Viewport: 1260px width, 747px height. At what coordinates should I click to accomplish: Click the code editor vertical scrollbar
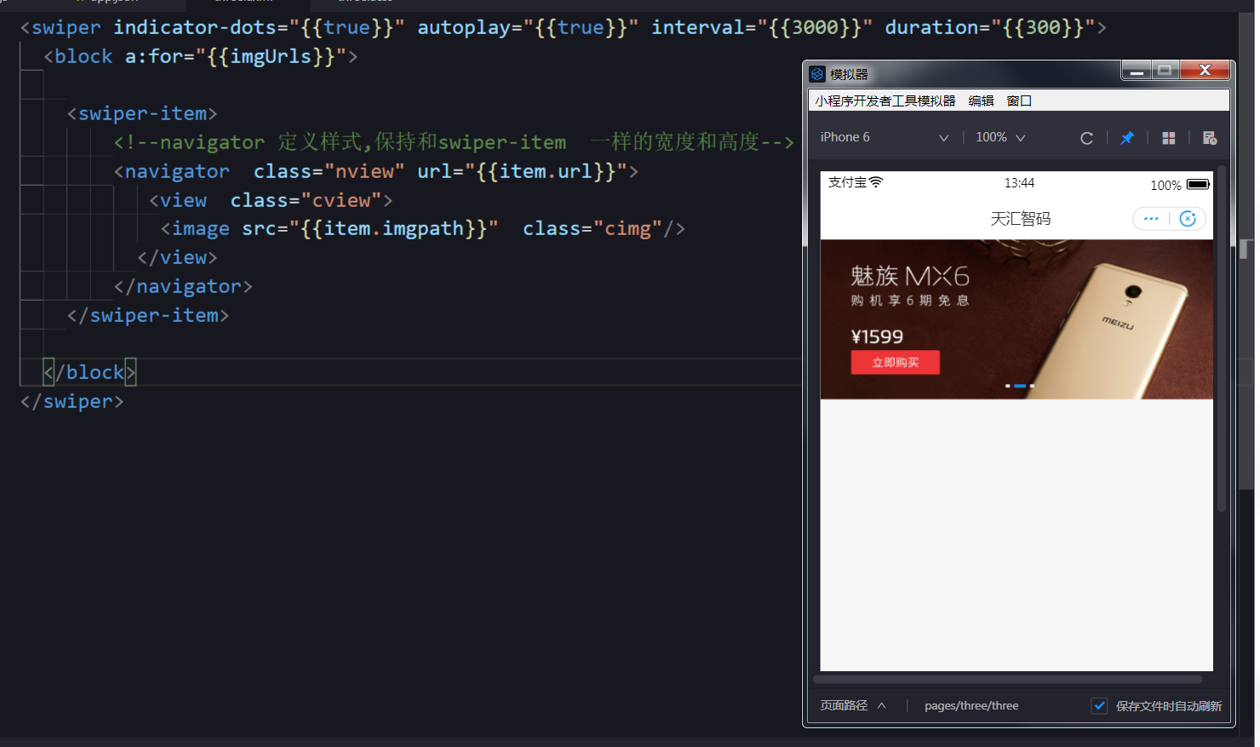pyautogui.click(x=1247, y=251)
